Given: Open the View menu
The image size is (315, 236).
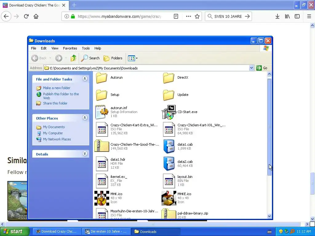Looking at the screenshot, I should (x=55, y=48).
